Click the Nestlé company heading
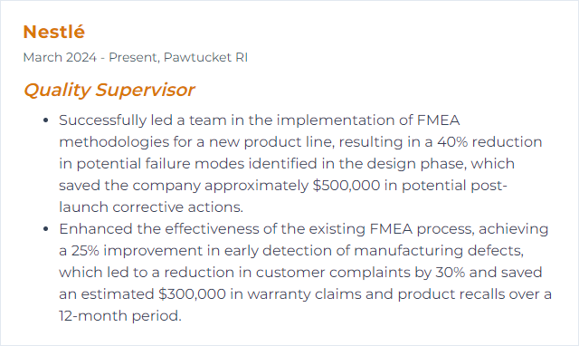 tap(54, 32)
